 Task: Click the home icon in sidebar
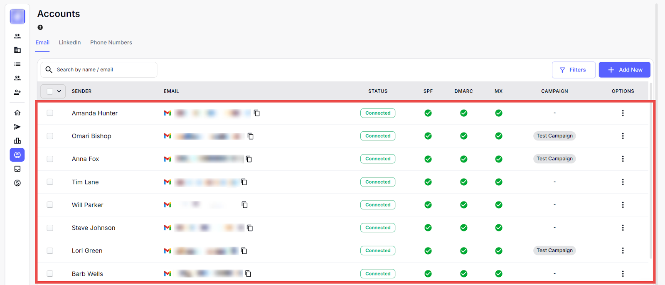(x=17, y=113)
